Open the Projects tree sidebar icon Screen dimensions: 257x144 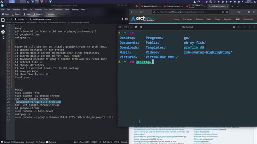pyautogui.click(x=3, y=38)
